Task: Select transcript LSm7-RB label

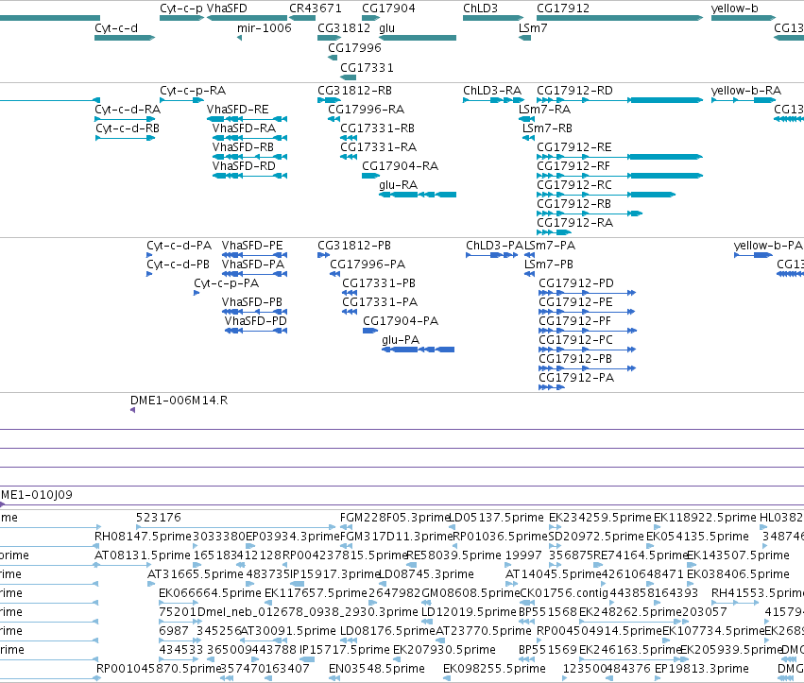Action: [547, 128]
